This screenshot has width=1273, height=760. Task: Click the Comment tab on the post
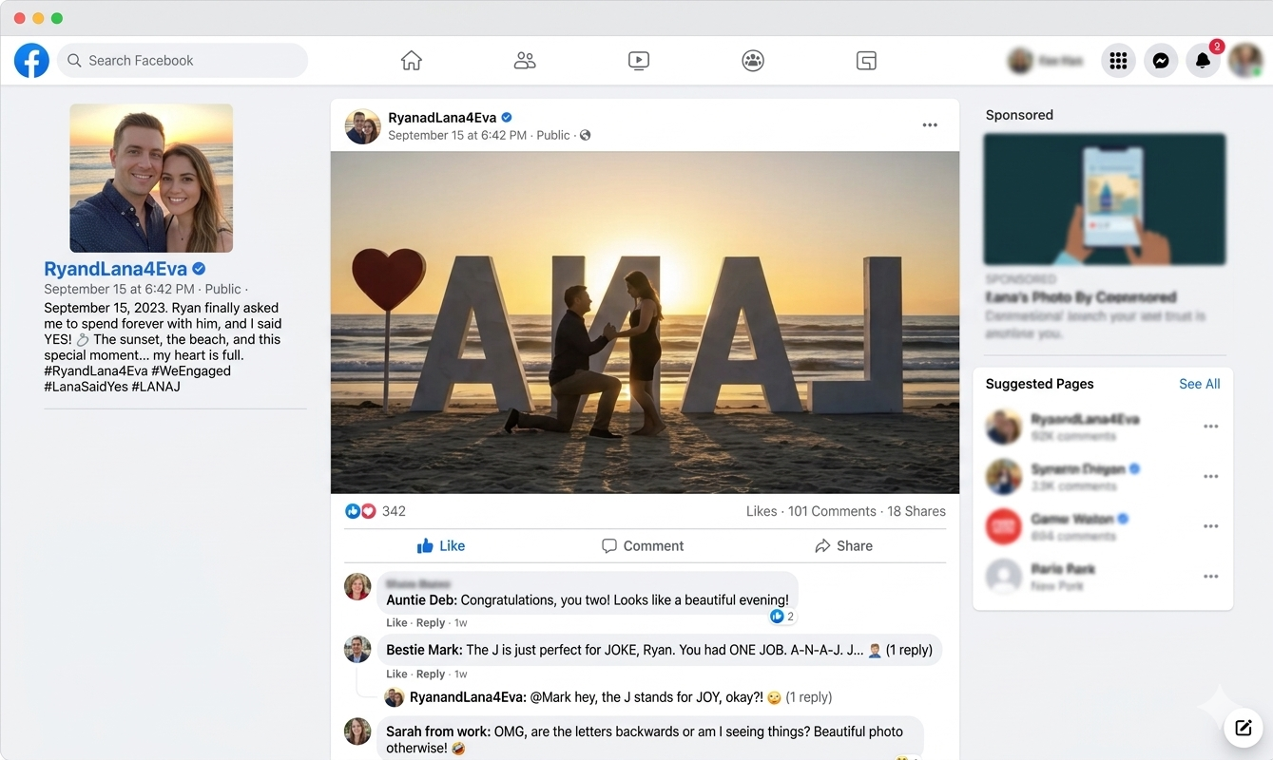pyautogui.click(x=643, y=545)
